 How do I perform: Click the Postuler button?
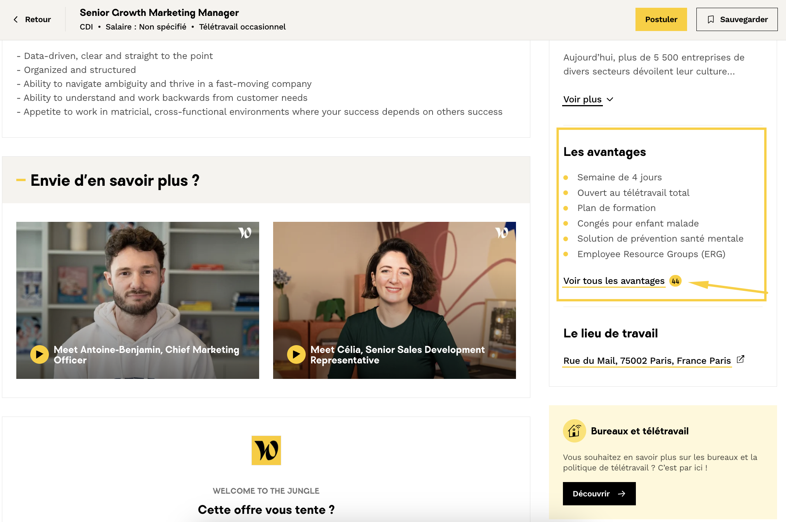(x=661, y=19)
